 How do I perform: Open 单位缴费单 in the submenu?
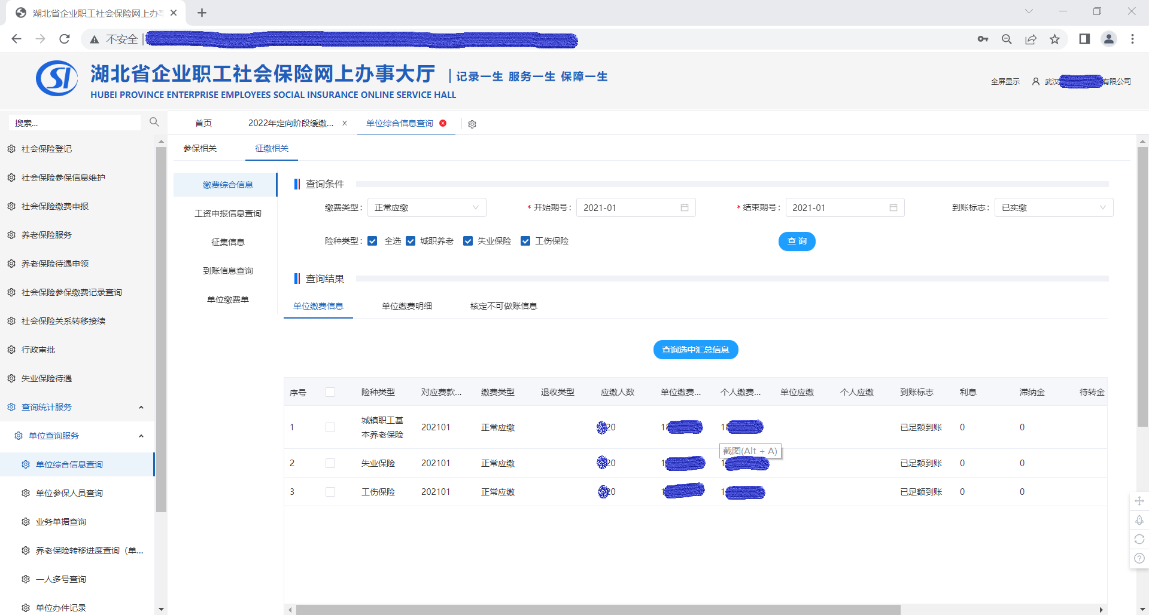228,299
